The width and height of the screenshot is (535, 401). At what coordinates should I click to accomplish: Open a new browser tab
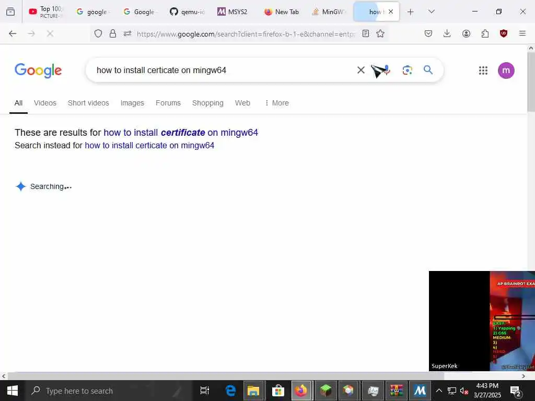tap(411, 12)
